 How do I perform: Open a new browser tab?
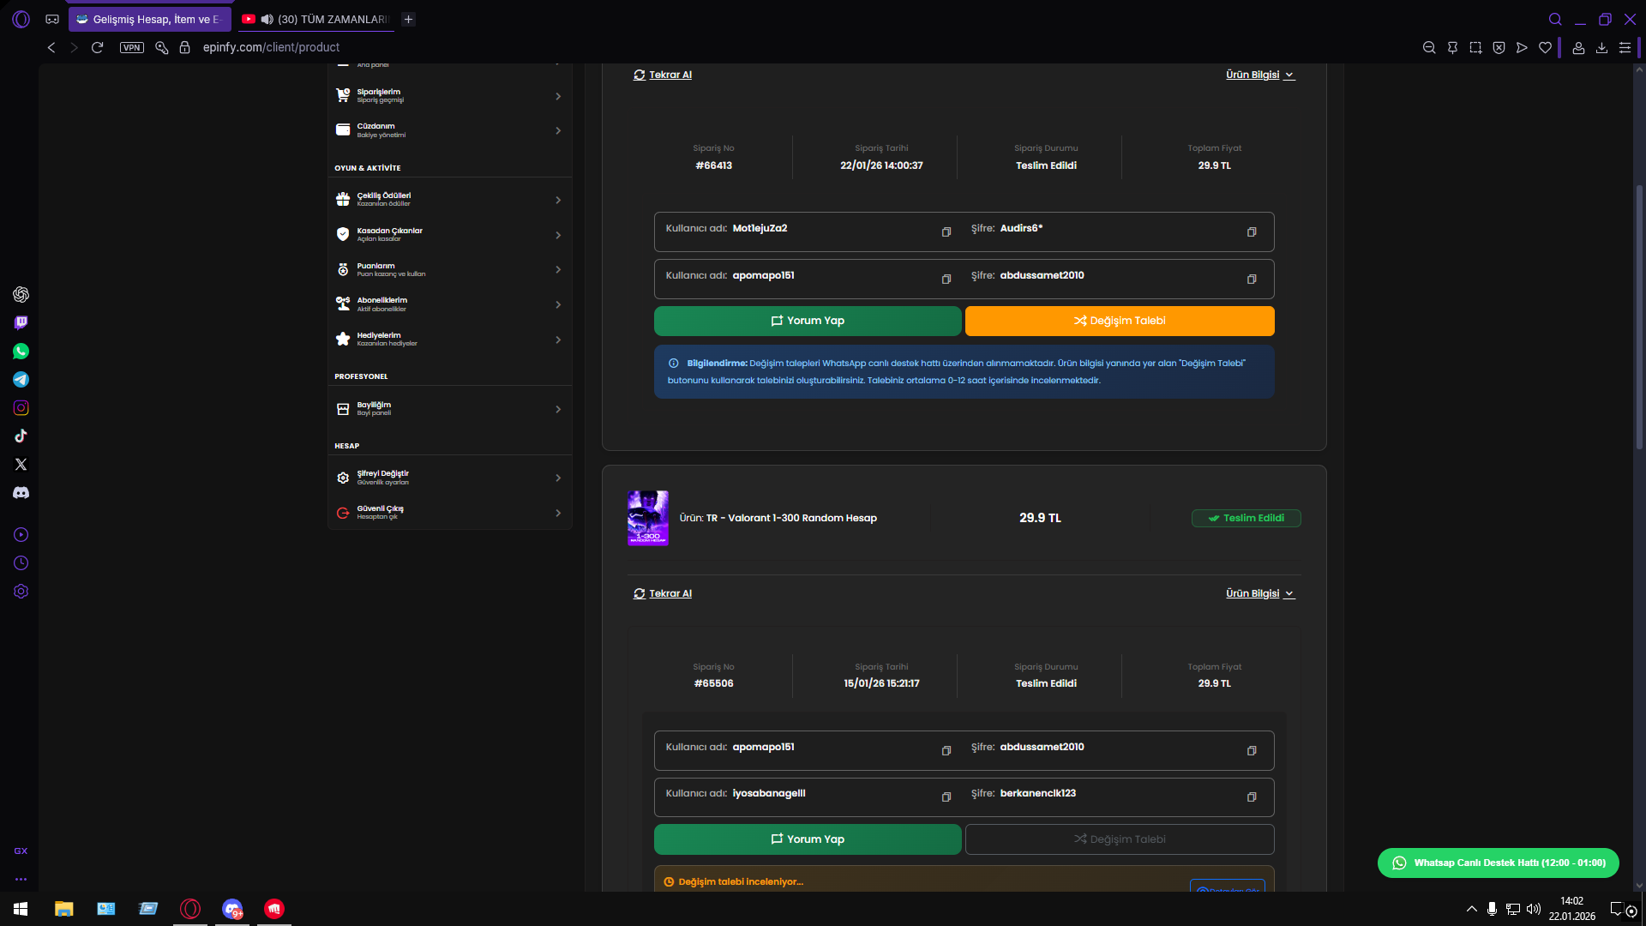point(409,19)
